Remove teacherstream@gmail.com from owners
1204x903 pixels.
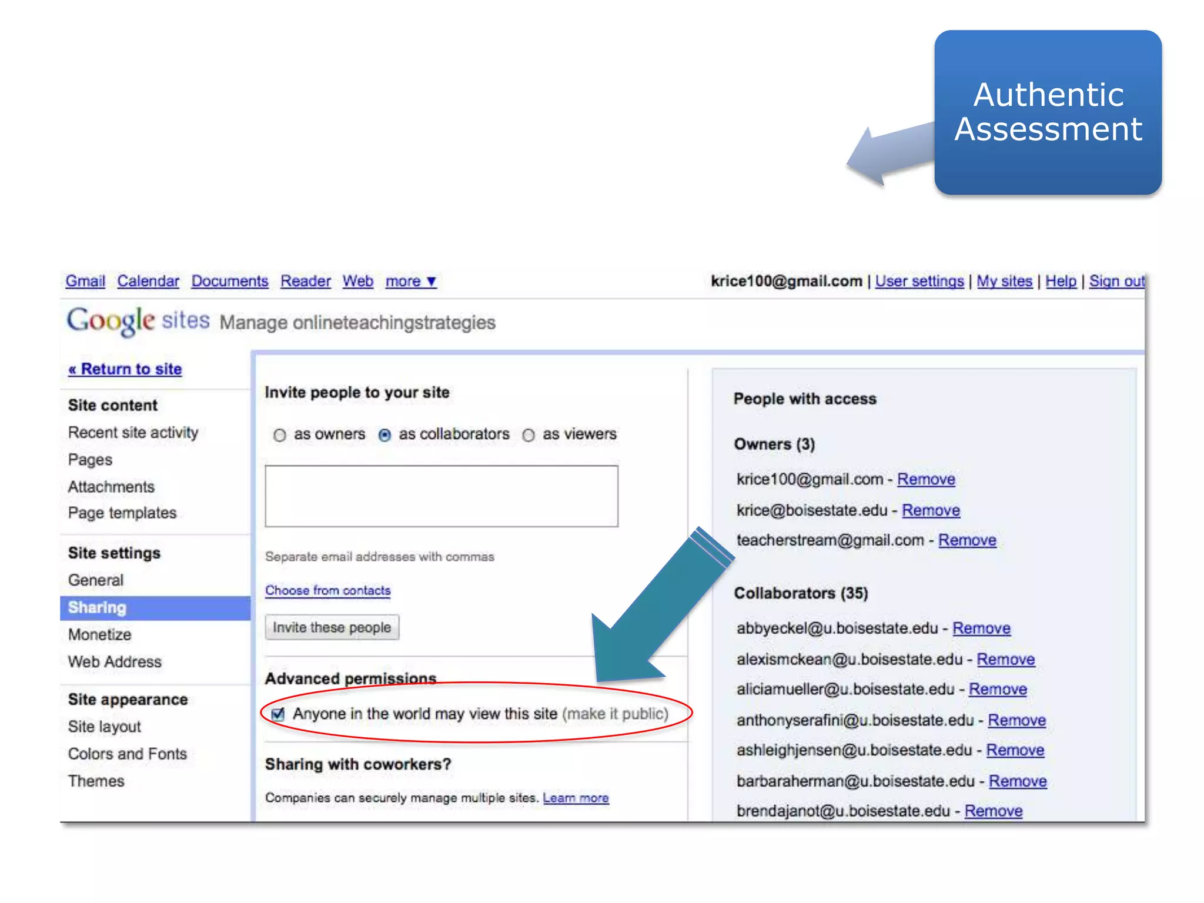coord(966,540)
